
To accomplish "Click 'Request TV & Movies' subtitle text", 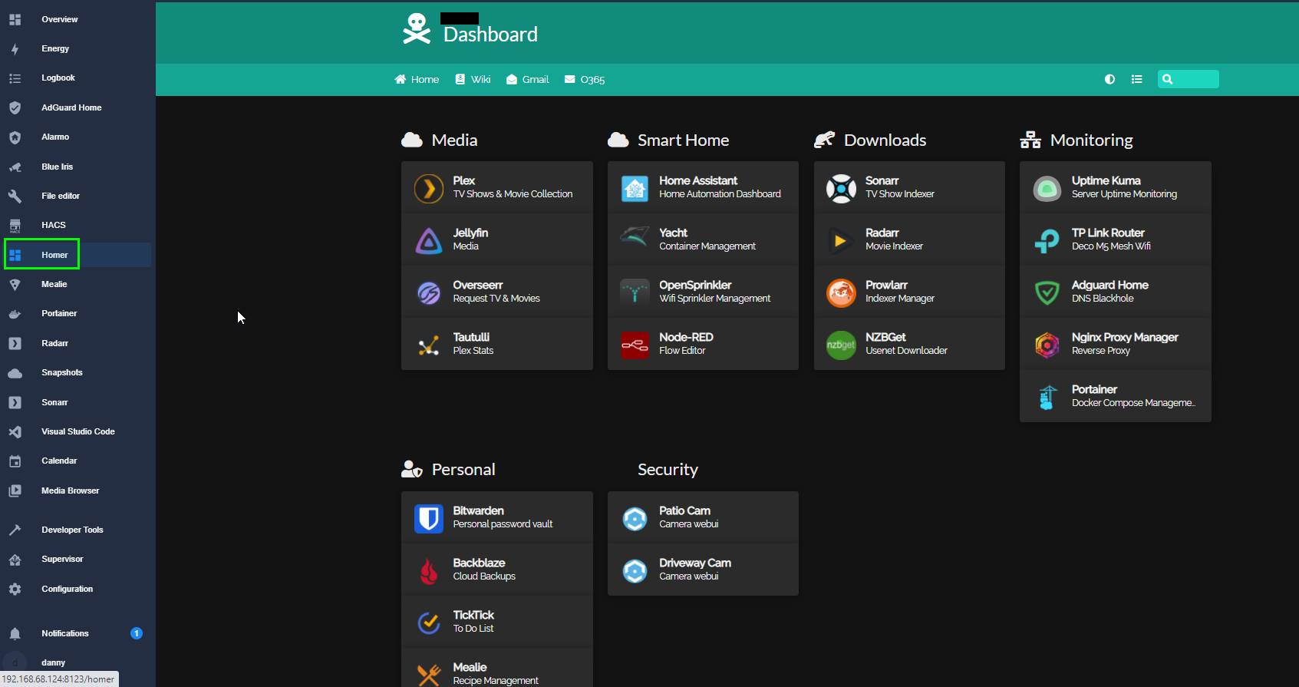I will (496, 299).
